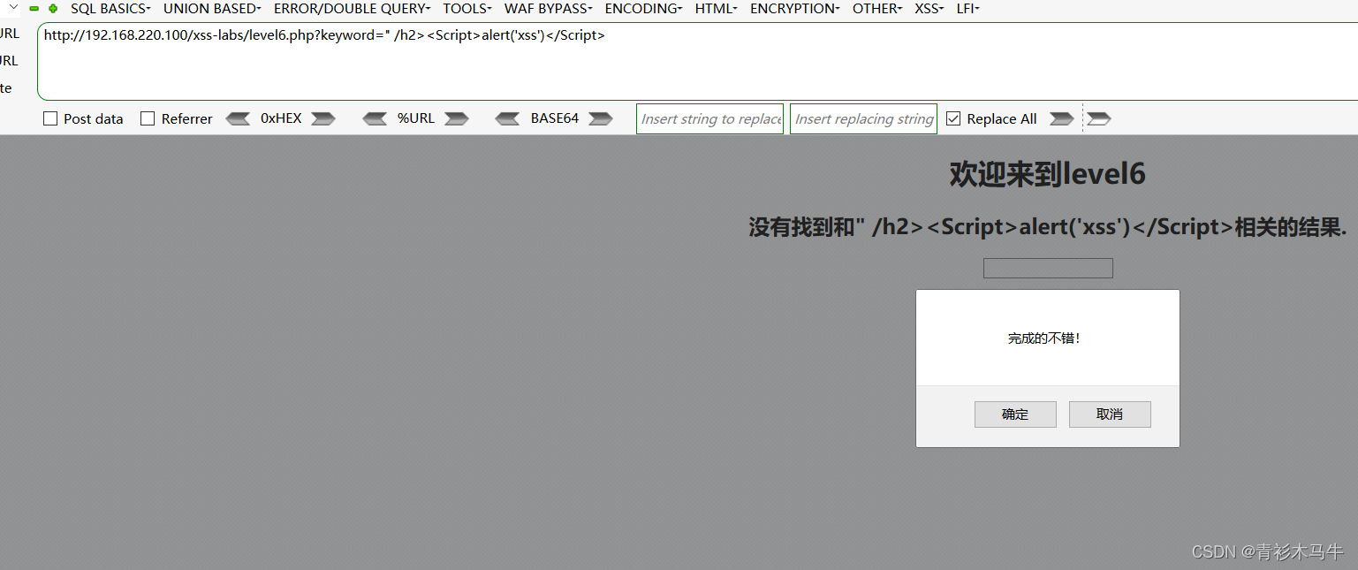Enable the Post data checkbox
The height and width of the screenshot is (570, 1358).
point(50,118)
